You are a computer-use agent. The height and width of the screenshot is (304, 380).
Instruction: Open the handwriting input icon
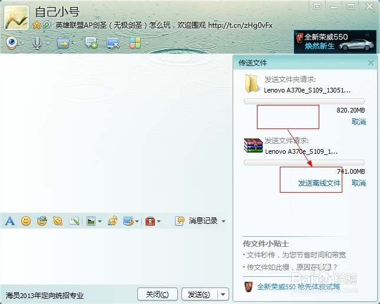tap(74, 221)
